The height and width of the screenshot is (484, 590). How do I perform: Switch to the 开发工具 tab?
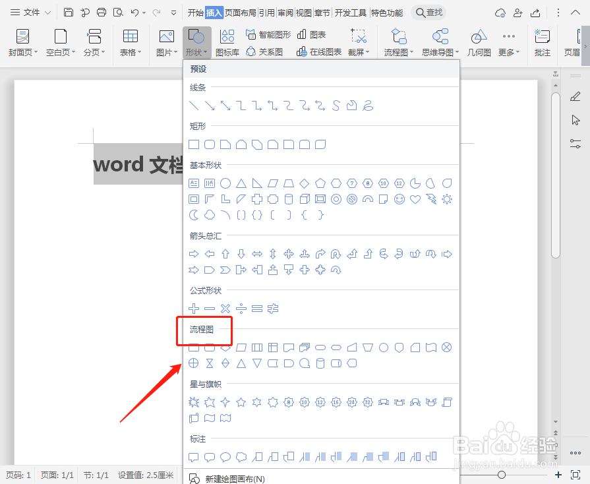(x=350, y=13)
